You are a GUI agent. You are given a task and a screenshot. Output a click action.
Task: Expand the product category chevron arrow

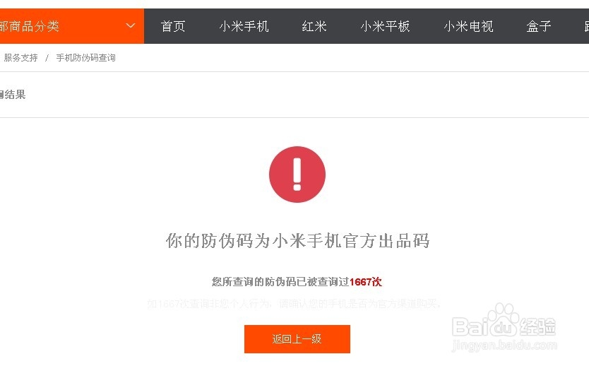[131, 26]
